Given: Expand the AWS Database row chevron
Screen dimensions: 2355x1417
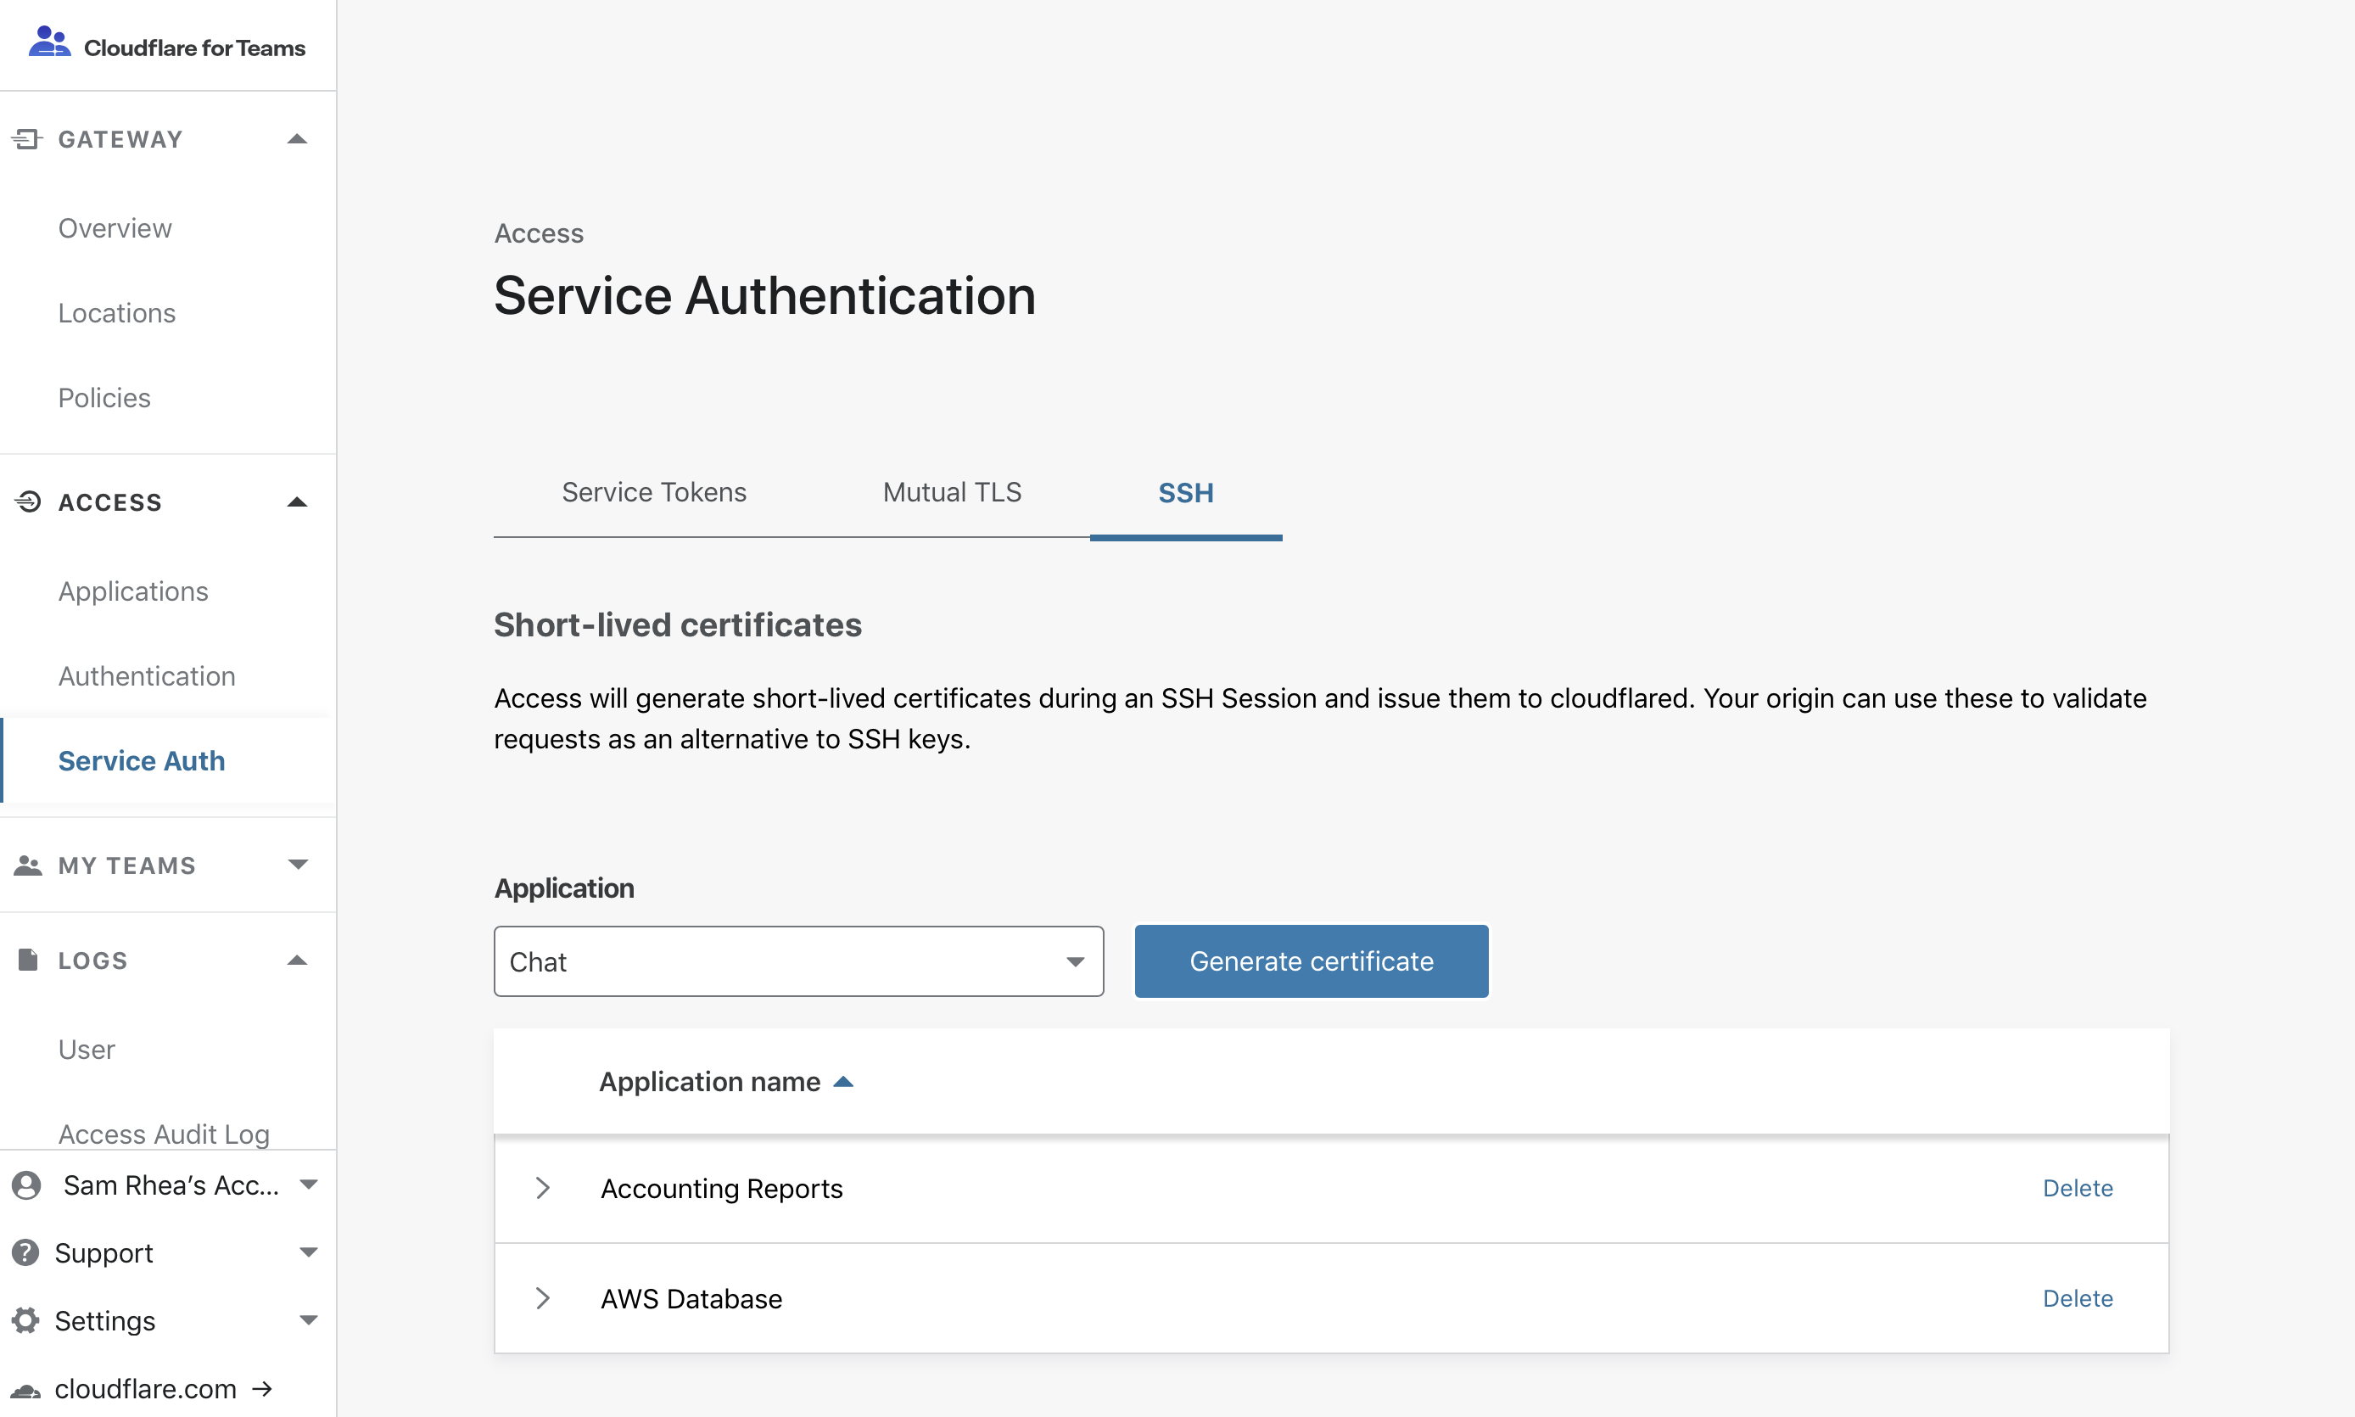Looking at the screenshot, I should [x=542, y=1297].
